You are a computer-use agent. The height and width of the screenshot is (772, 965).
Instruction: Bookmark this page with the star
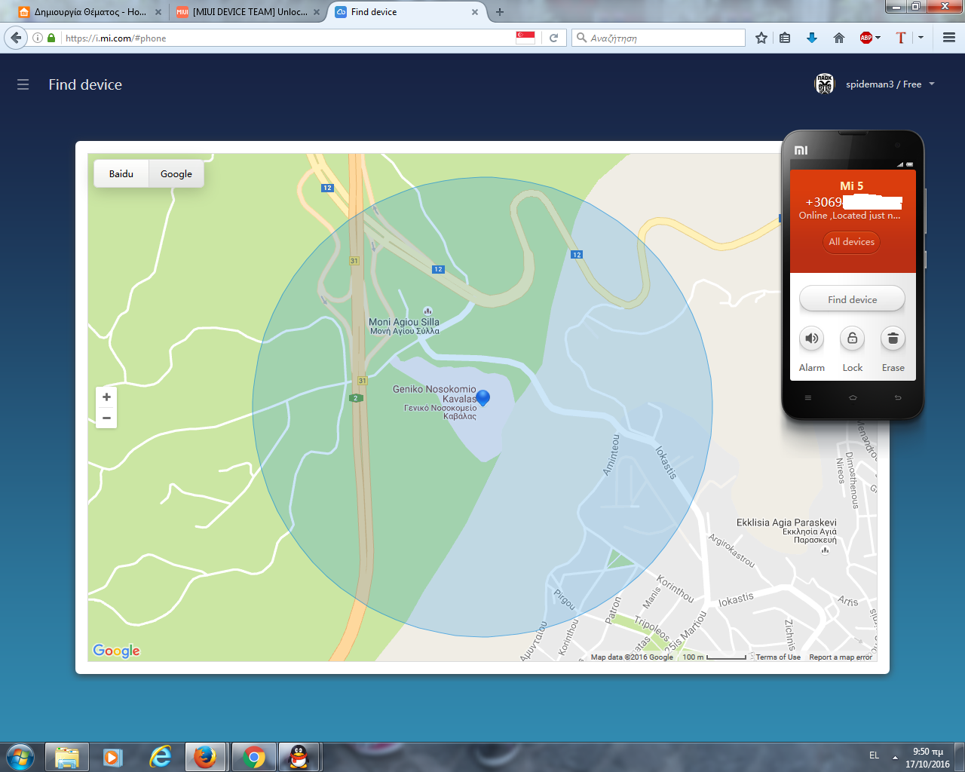(761, 38)
